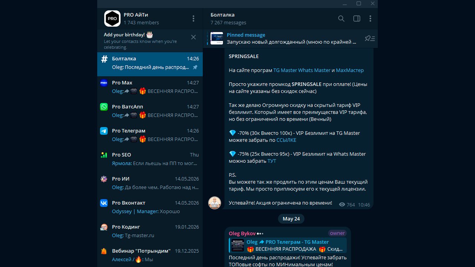Click the owner badge
The height and width of the screenshot is (267, 475).
pos(337,233)
